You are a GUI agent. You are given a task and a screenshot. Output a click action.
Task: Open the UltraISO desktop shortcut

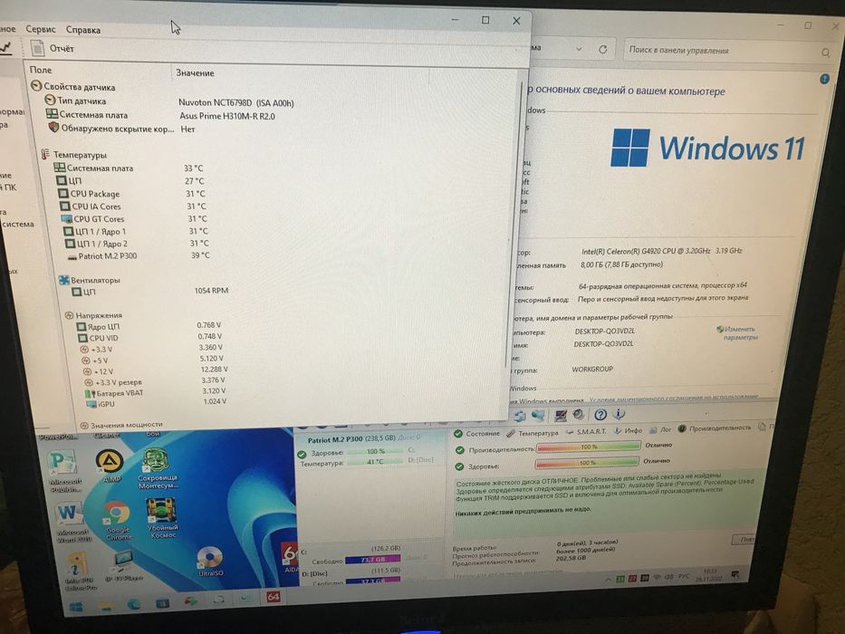pyautogui.click(x=209, y=562)
